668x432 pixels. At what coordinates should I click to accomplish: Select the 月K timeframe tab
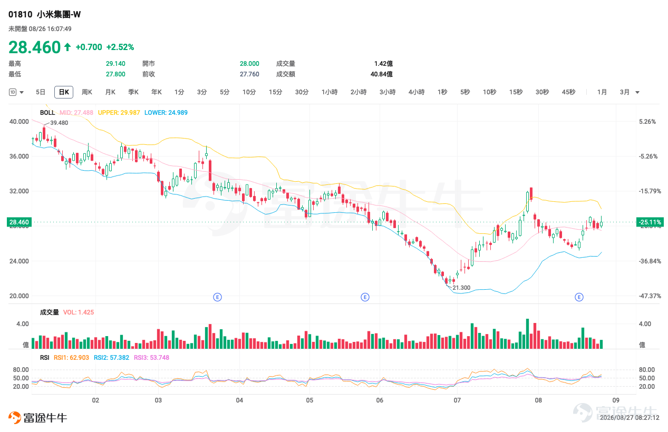coord(110,92)
